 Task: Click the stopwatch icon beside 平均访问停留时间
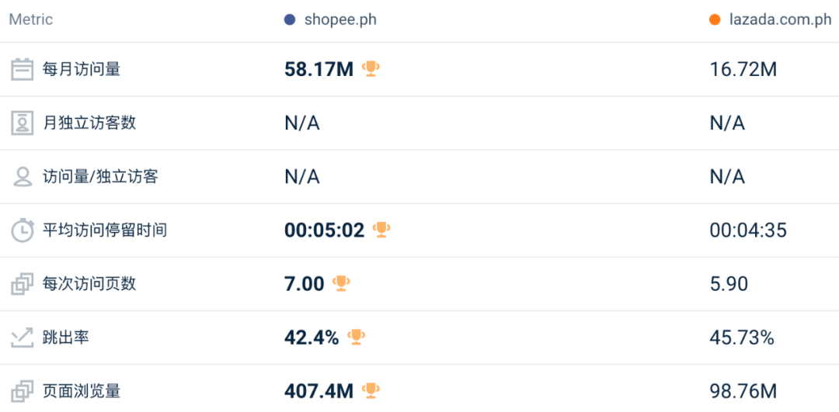(22, 230)
